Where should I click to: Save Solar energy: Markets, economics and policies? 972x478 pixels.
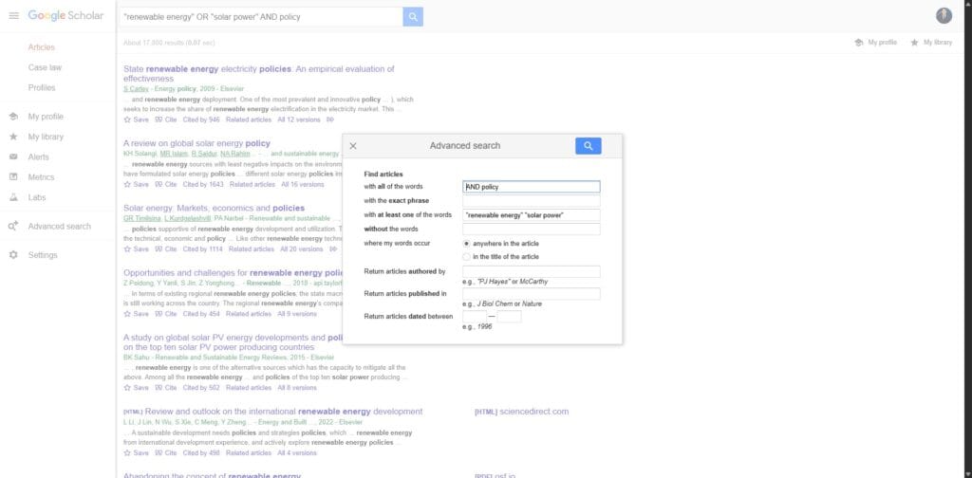(137, 249)
